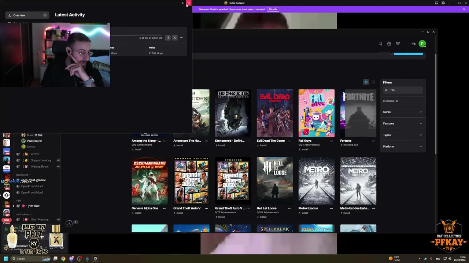Image resolution: width=469 pixels, height=263 pixels.
Task: Open the Dishonored Definitive Edition cover
Action: [233, 113]
